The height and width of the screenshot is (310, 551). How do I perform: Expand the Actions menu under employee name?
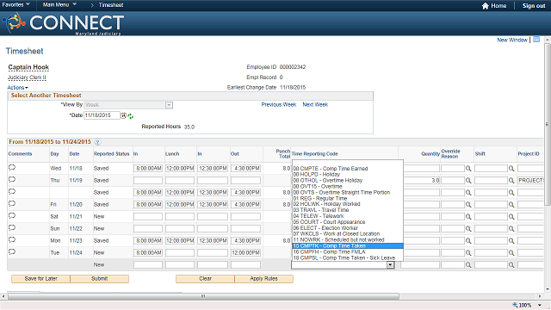[x=17, y=88]
